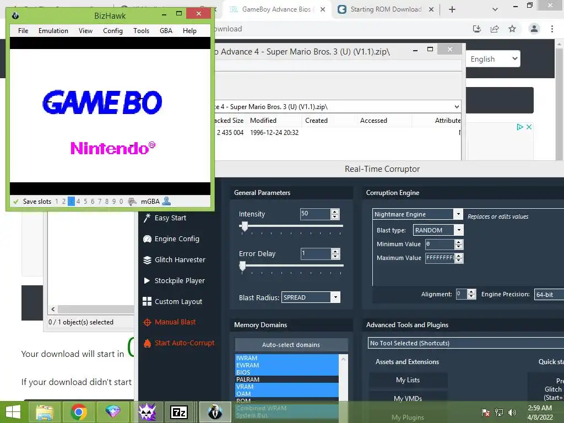The height and width of the screenshot is (423, 564).
Task: Open Custom Layout
Action: point(172,301)
